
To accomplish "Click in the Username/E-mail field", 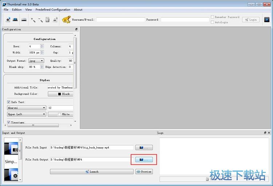I will (x=120, y=20).
